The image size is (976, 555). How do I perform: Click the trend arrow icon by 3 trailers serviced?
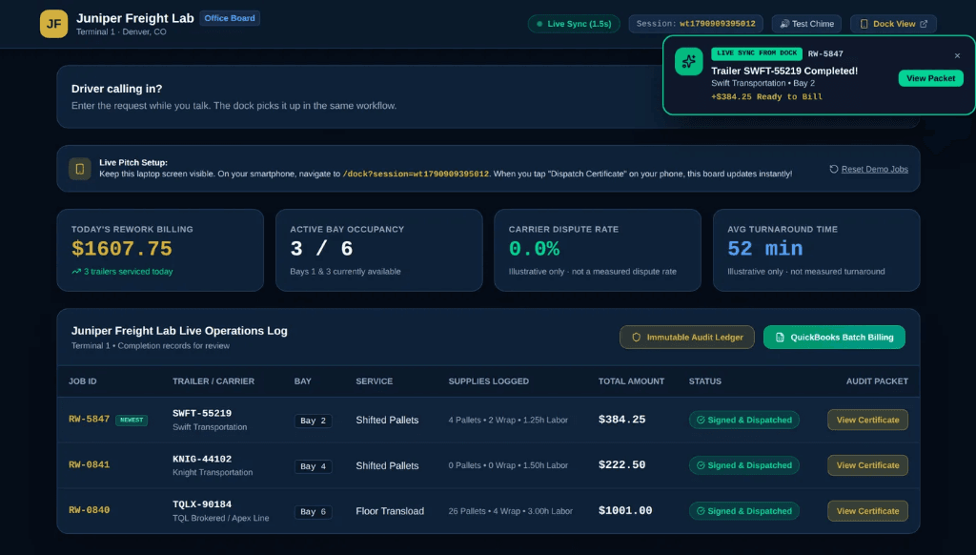click(x=76, y=272)
